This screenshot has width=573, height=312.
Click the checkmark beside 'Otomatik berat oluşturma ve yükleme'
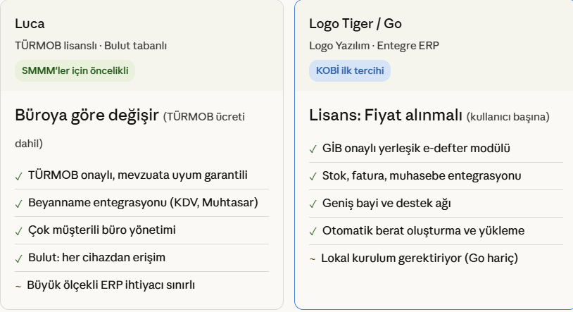pos(313,231)
